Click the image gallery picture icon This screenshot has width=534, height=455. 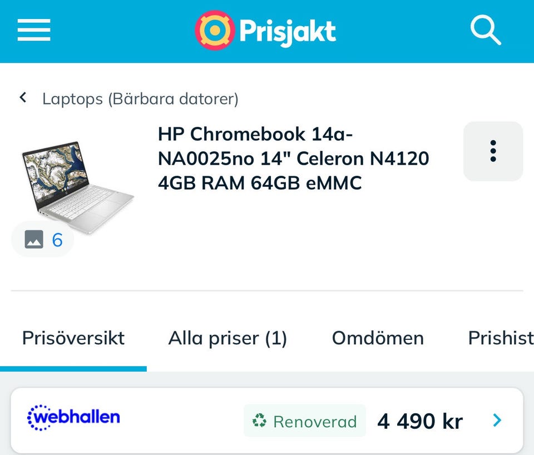click(34, 240)
